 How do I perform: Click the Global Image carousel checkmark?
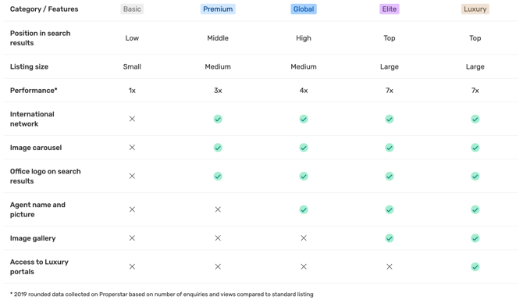point(304,148)
